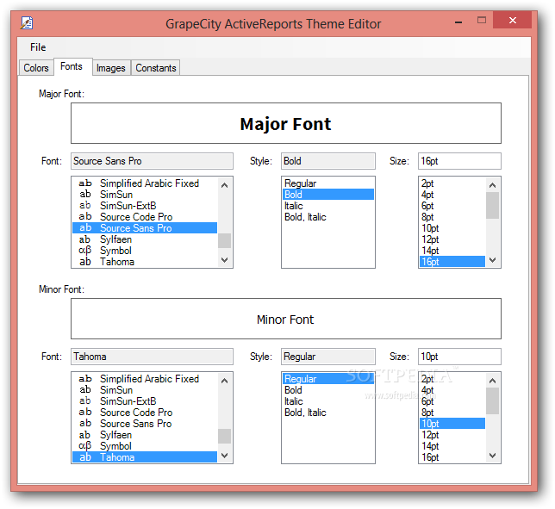Choose Bold style for Minor Font
Image resolution: width=555 pixels, height=509 pixels.
(328, 390)
